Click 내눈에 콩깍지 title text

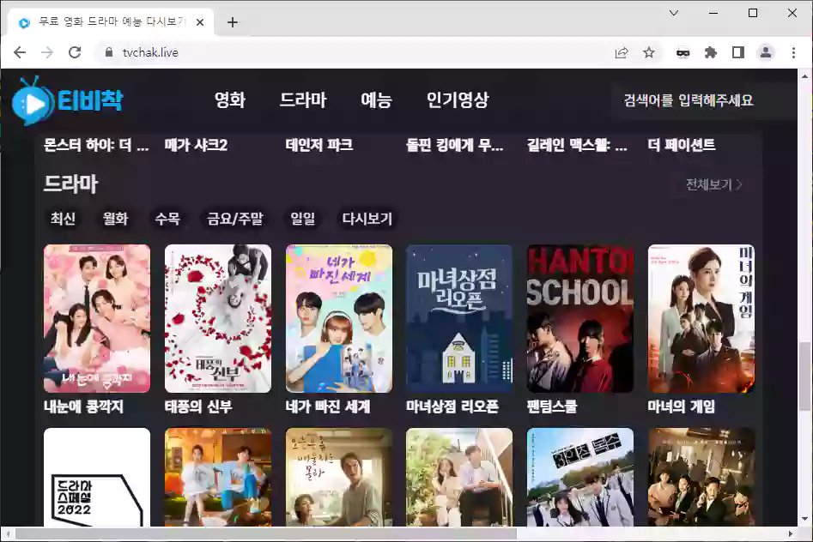(83, 406)
